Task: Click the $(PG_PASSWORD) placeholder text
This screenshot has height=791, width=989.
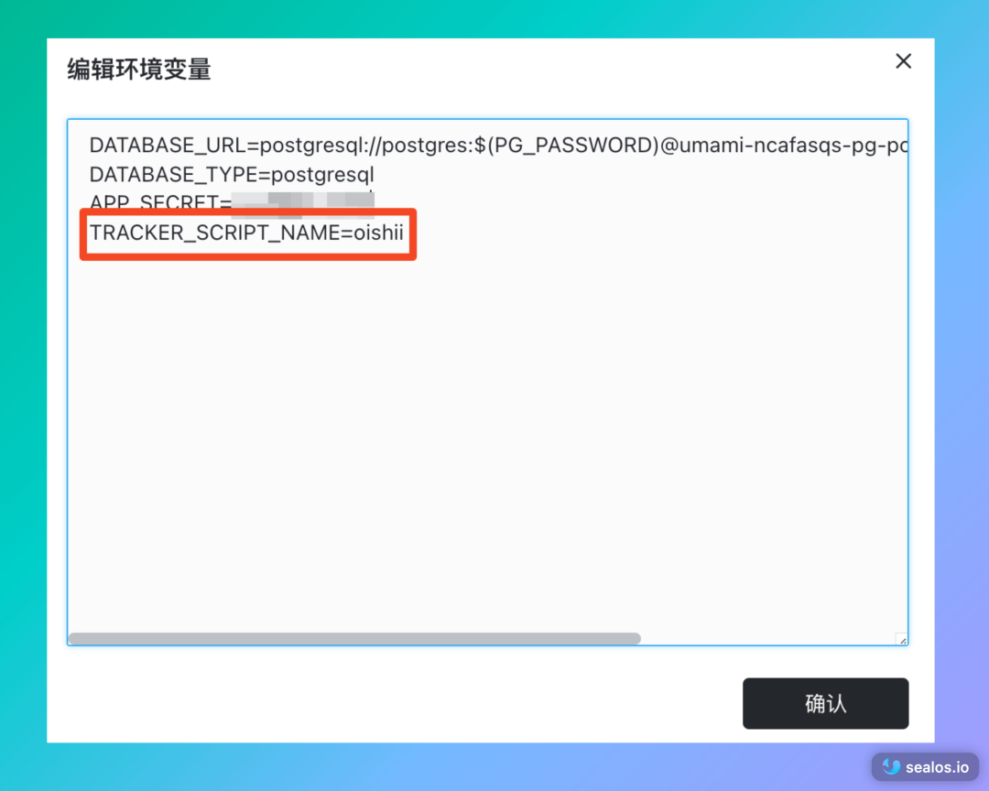Action: (567, 146)
